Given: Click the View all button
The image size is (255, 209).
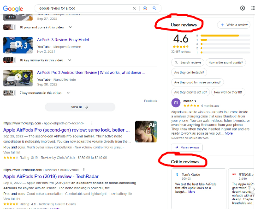Looking at the screenshot, I should (80, 107).
